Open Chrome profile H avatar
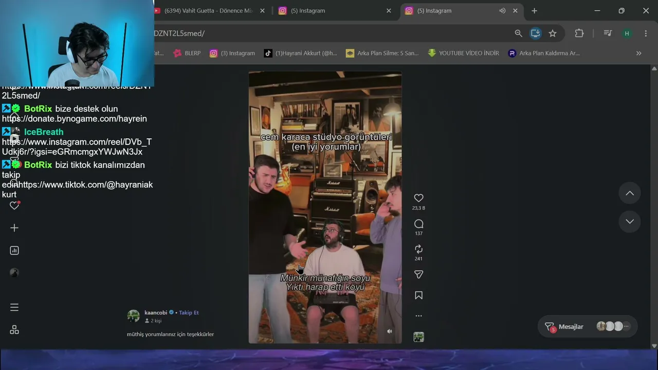658x370 pixels. click(627, 33)
